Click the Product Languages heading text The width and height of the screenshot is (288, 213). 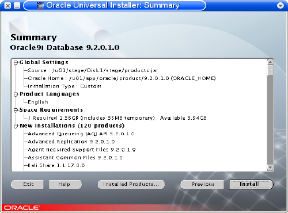[50, 94]
